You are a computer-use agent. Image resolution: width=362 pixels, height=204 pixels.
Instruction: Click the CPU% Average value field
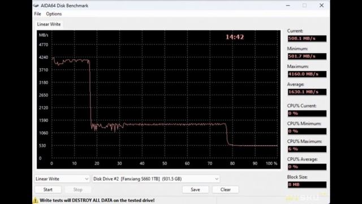coord(307,167)
